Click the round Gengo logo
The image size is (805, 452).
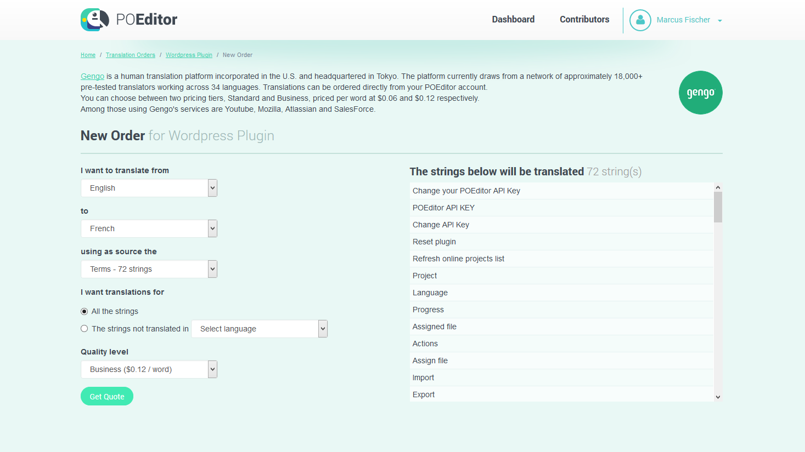pos(700,93)
